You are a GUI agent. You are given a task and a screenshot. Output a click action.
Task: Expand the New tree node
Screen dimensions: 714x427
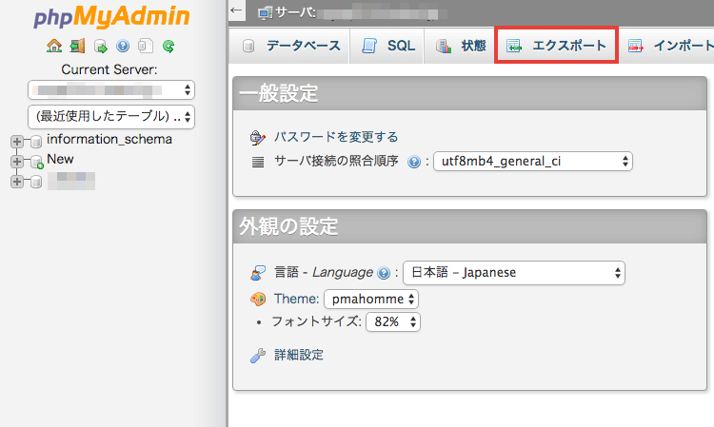tap(17, 162)
